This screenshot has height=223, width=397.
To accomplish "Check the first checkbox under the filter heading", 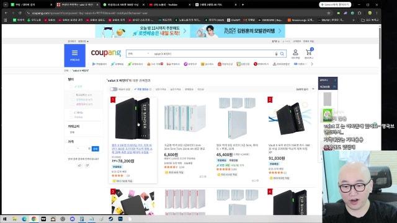I will click(73, 87).
